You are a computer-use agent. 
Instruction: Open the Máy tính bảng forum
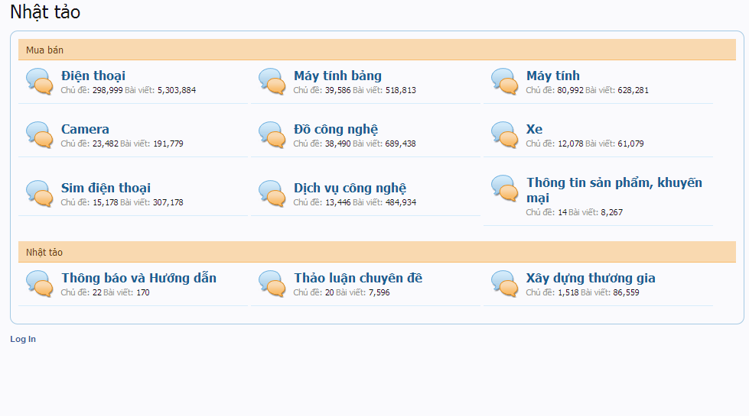[337, 76]
